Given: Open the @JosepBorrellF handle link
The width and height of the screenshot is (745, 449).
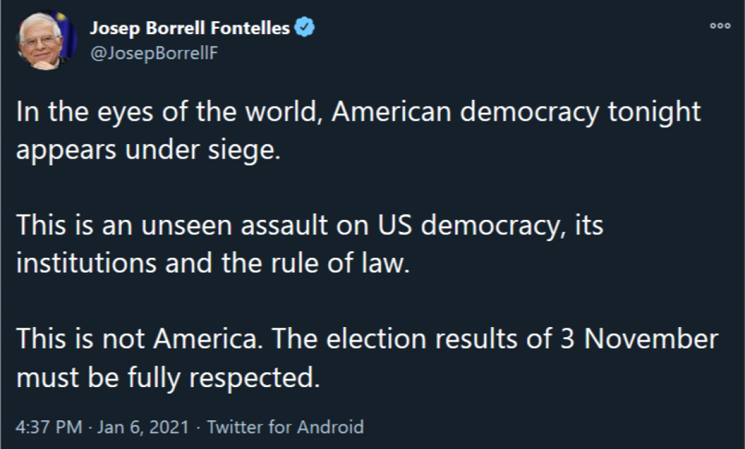Looking at the screenshot, I should click(153, 53).
